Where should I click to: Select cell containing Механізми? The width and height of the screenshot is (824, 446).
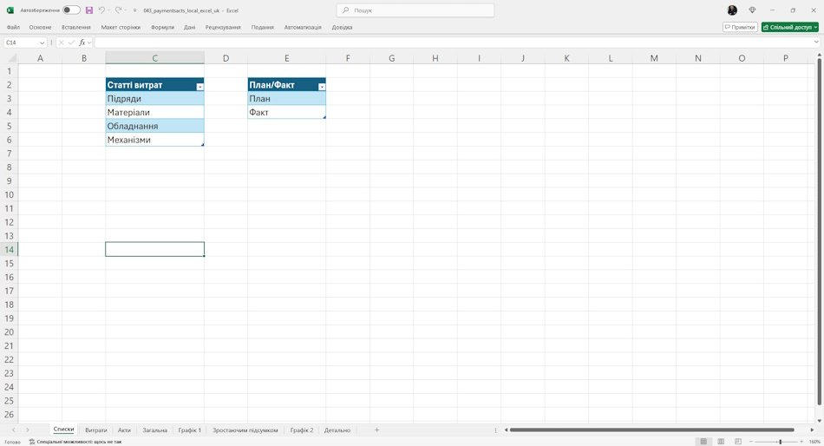click(x=154, y=140)
